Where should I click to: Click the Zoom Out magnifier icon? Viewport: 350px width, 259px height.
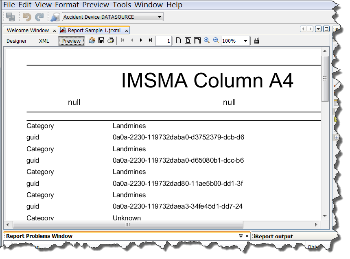(x=216, y=40)
